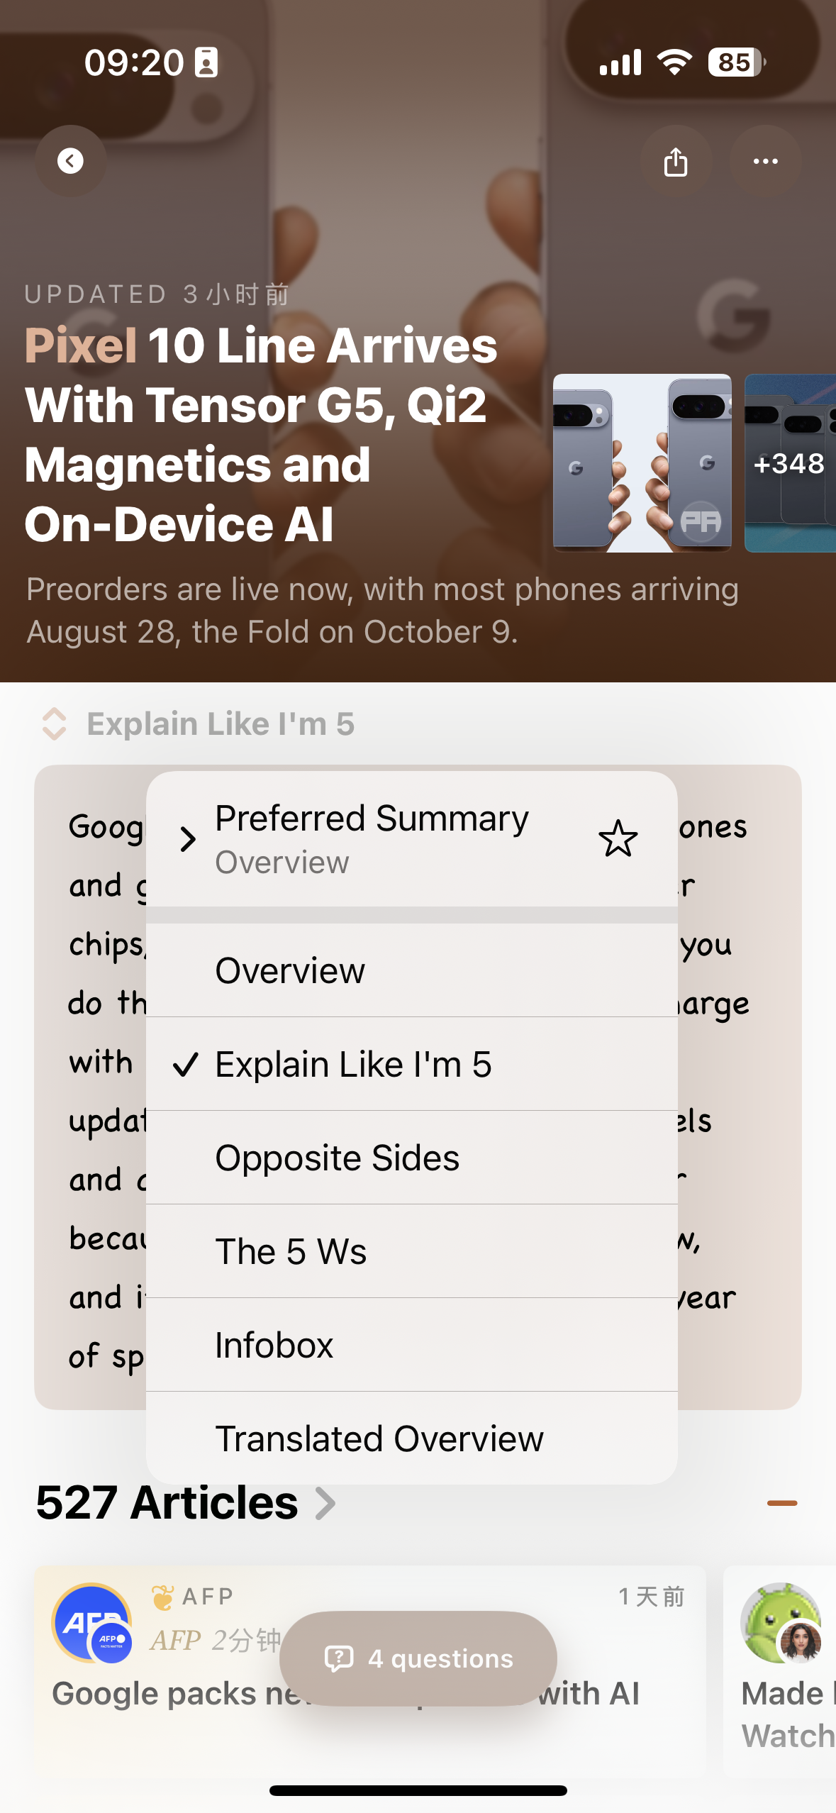Open the AFP source logo
This screenshot has width=836, height=1813.
91,1622
